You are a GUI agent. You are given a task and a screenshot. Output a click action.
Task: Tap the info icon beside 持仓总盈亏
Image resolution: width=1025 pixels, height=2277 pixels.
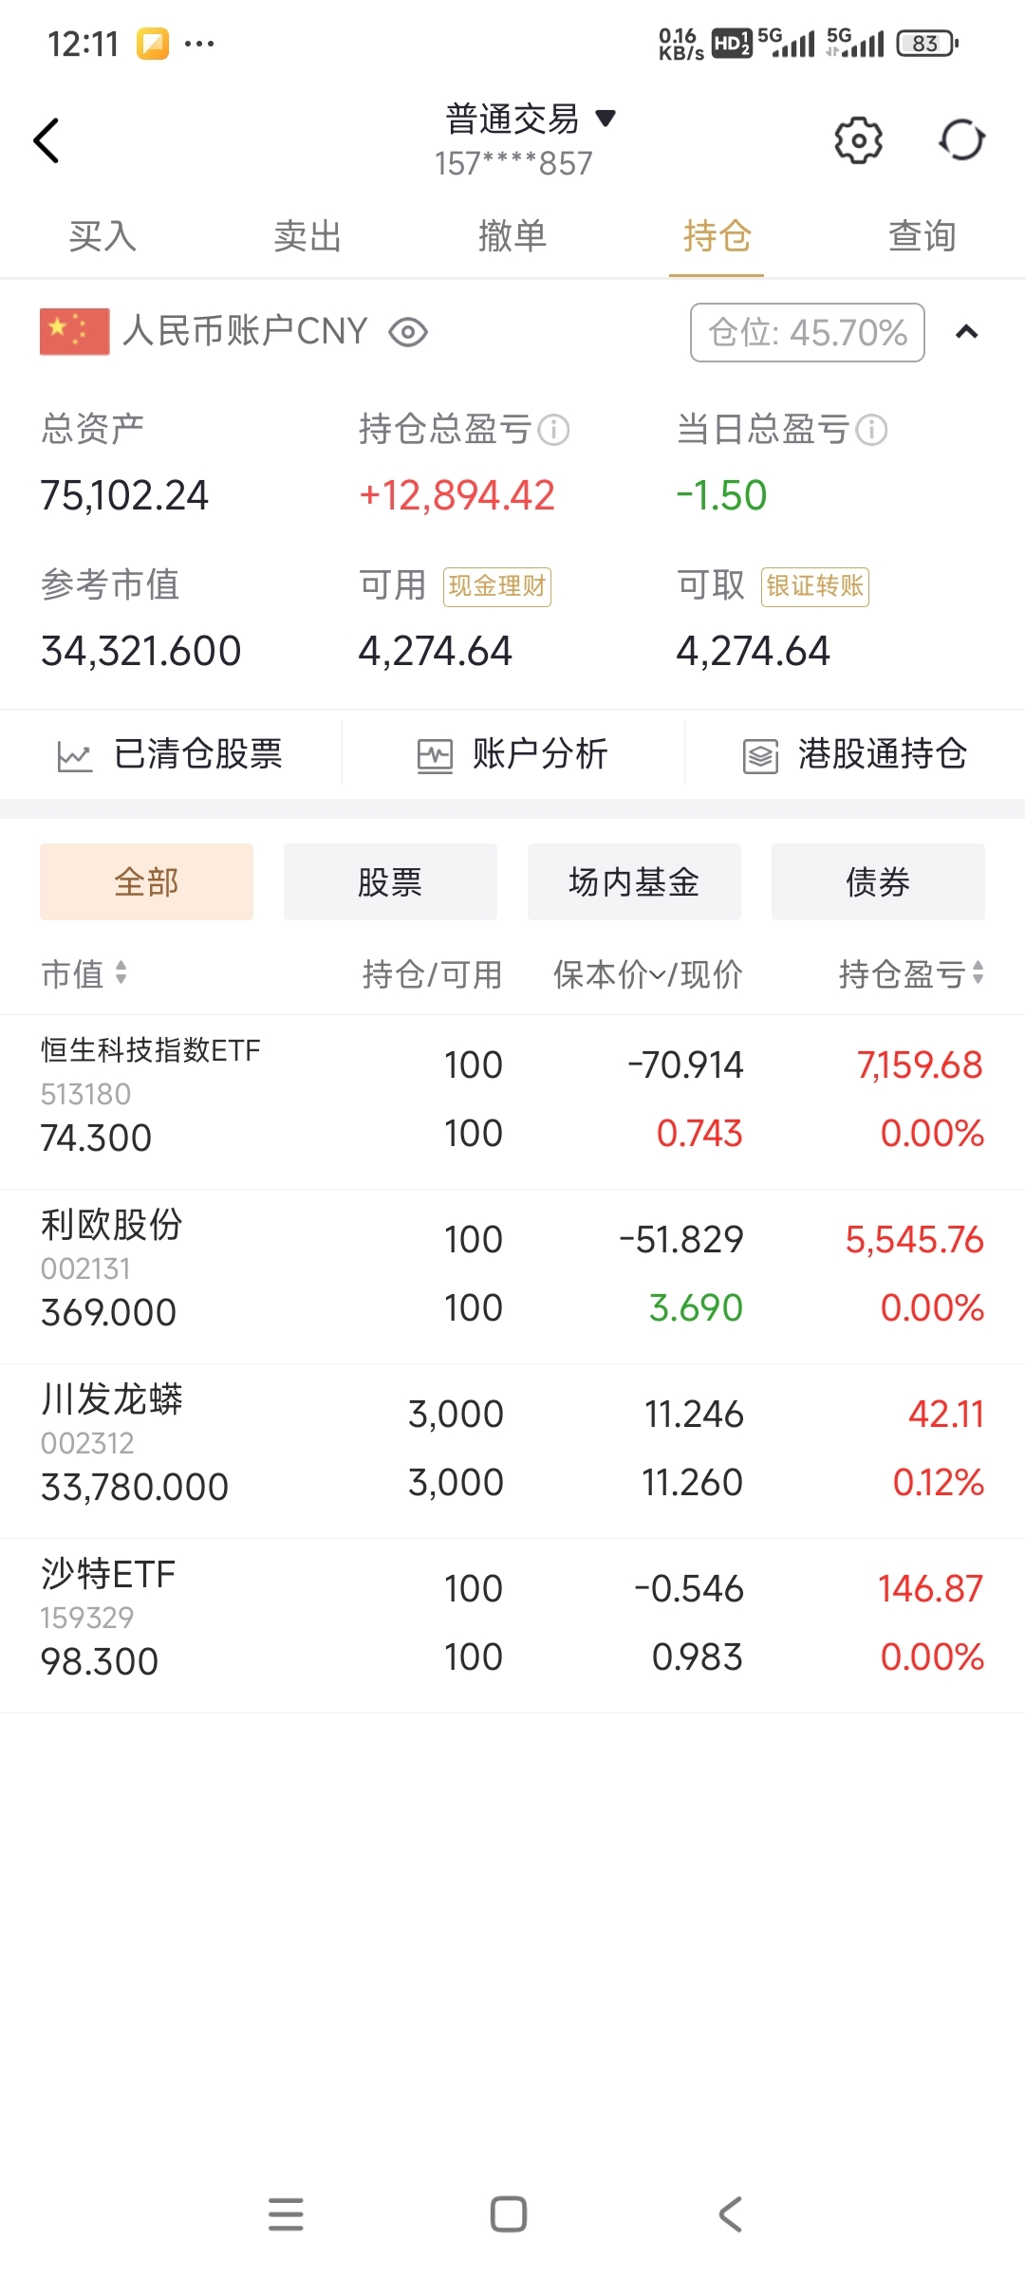(553, 430)
